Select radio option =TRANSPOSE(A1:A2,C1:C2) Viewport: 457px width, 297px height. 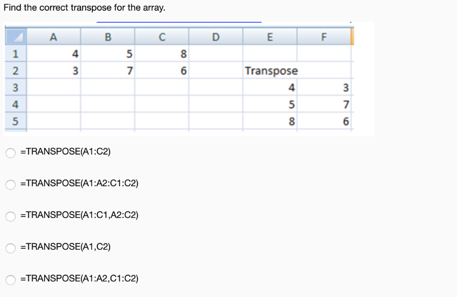(x=10, y=279)
